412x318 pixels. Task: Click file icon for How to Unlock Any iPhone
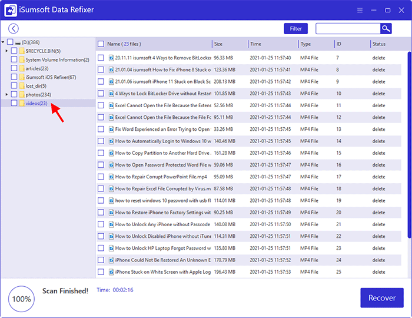pyautogui.click(x=111, y=224)
